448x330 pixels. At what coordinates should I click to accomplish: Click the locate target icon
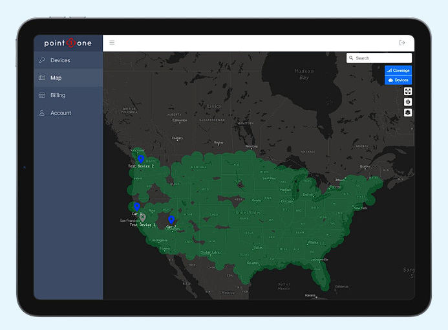(x=407, y=102)
